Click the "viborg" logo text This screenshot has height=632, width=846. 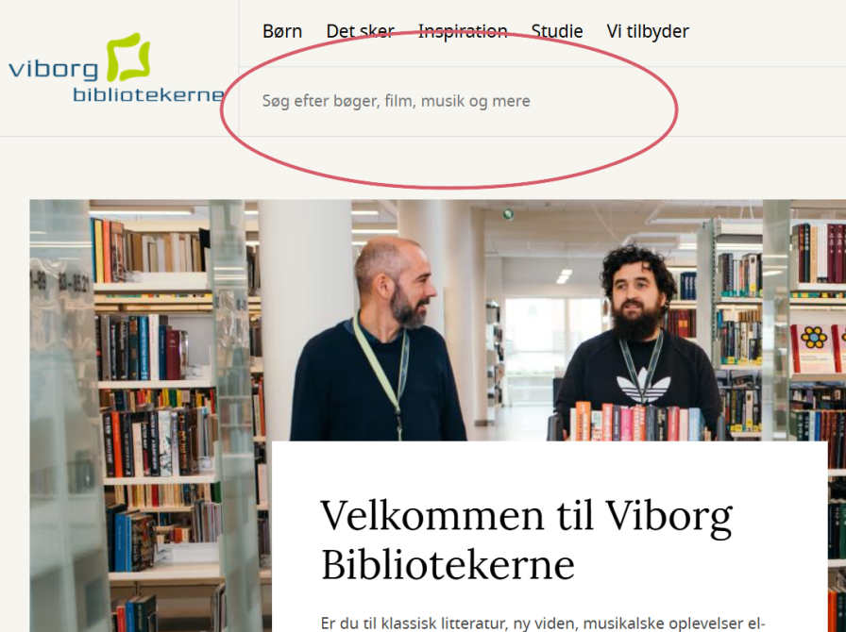tap(53, 70)
